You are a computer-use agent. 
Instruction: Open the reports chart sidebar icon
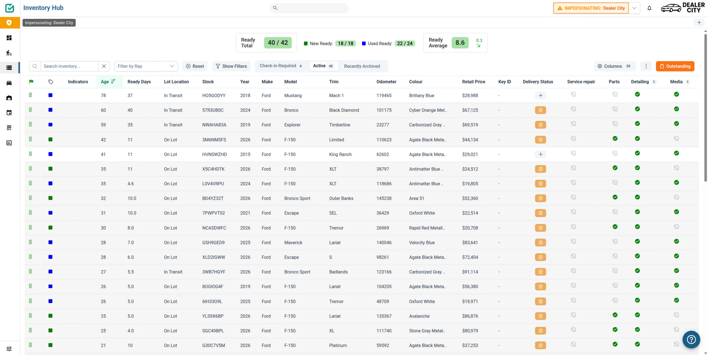(x=9, y=143)
